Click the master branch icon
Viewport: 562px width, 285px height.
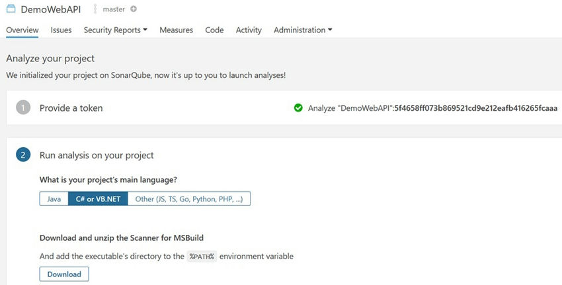95,10
